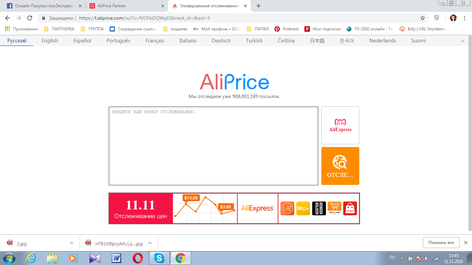Click the price history chart thumbnail
The image size is (472, 265).
click(205, 208)
